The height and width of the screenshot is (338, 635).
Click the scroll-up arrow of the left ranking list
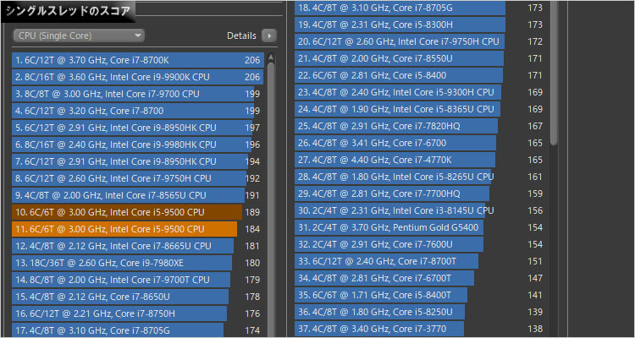coord(271,59)
